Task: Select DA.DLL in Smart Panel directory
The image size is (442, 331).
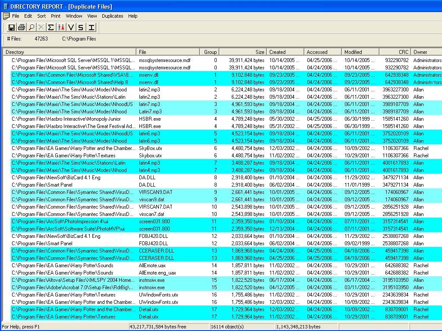Action: tap(226, 184)
